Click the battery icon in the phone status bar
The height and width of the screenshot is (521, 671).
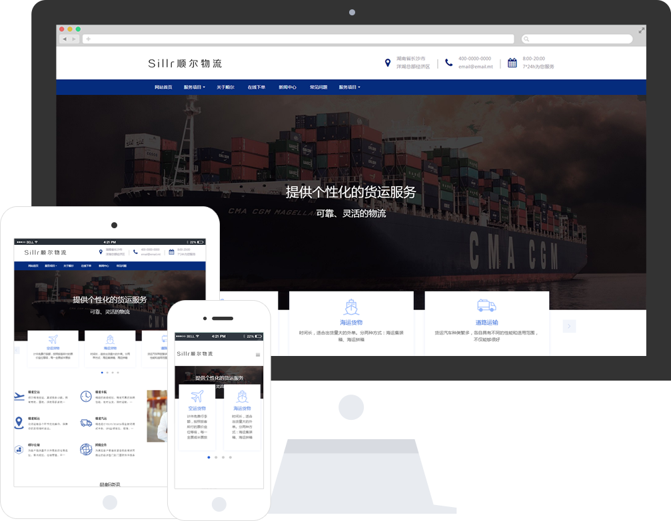259,337
